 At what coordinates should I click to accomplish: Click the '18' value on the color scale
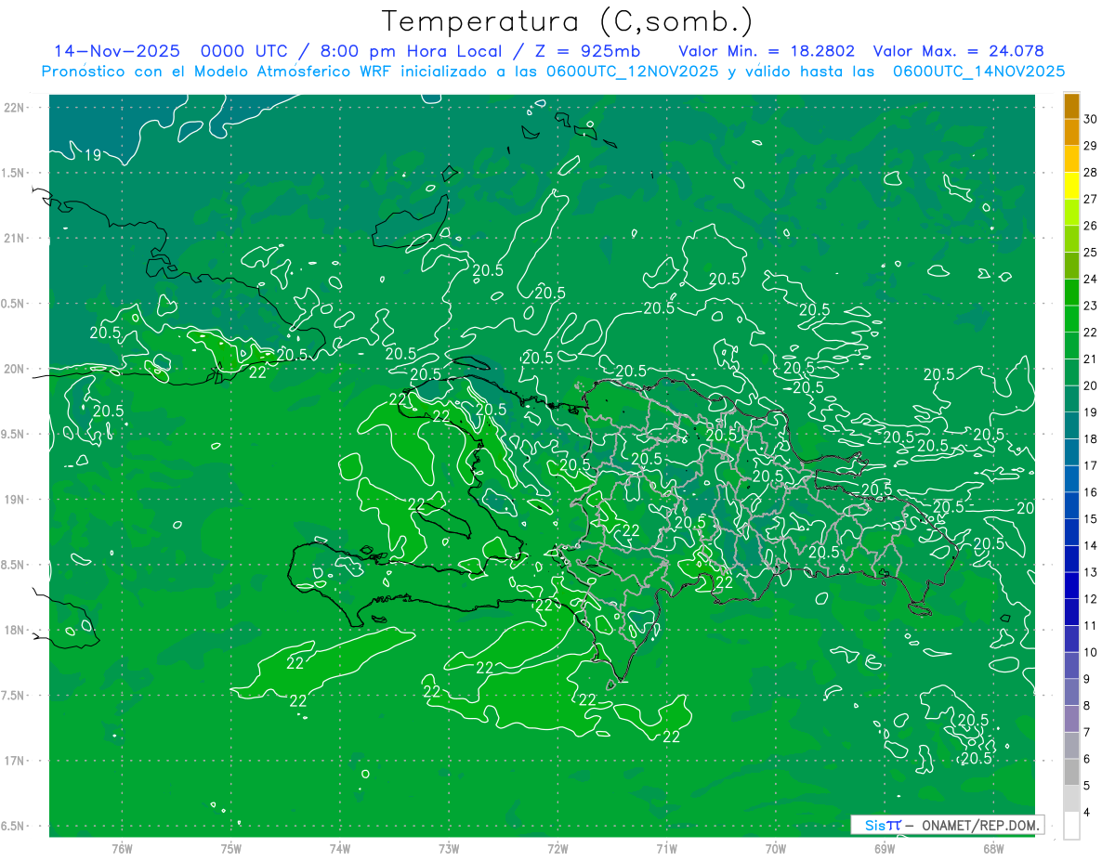1091,438
